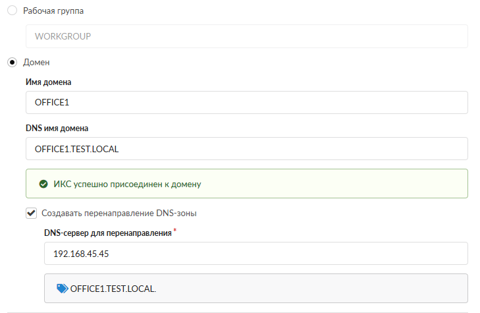Click the Домен option label text
This screenshot has width=480, height=313.
click(37, 63)
